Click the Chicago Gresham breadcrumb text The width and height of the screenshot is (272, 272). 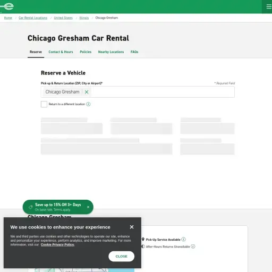click(107, 18)
